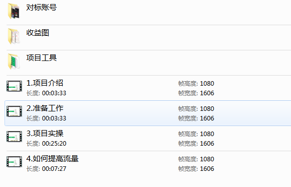Click the 00:07:27 length of 4.如何提高流量
This screenshot has width=291, height=187.
pyautogui.click(x=54, y=169)
